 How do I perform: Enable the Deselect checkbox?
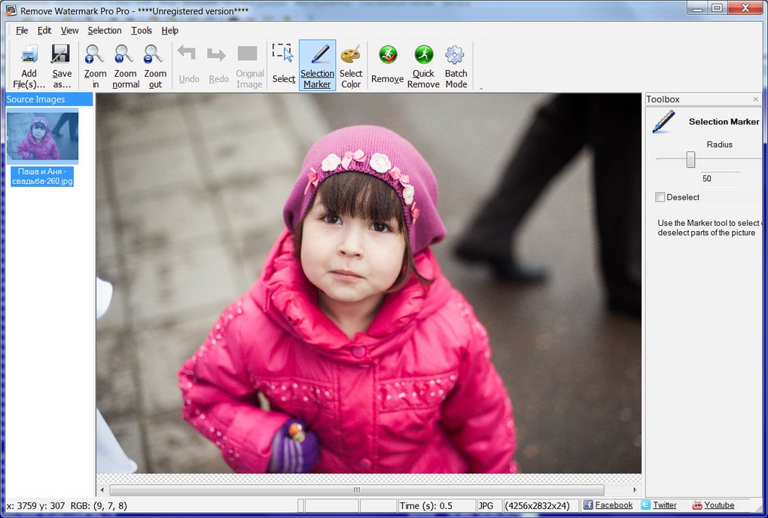click(x=660, y=197)
